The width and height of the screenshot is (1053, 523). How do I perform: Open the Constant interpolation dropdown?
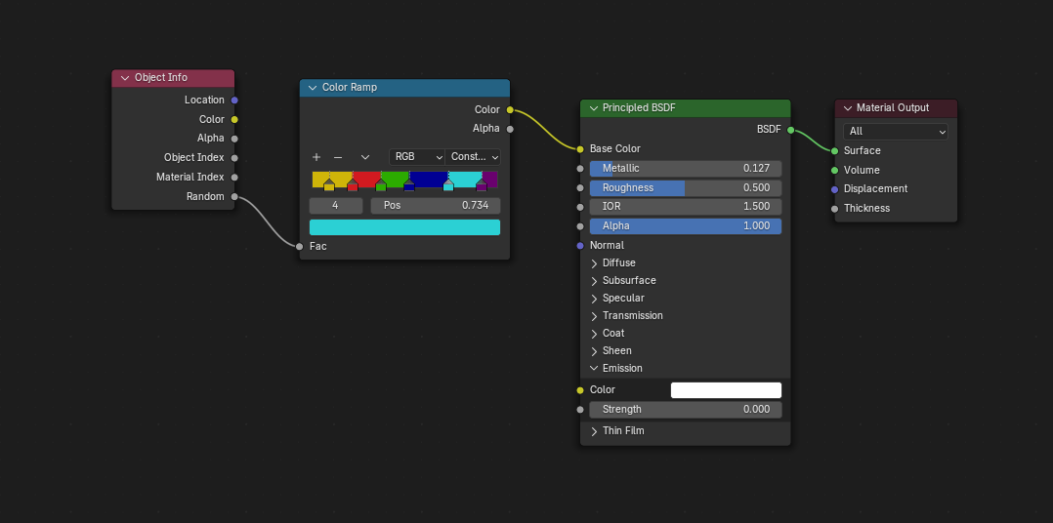(474, 157)
